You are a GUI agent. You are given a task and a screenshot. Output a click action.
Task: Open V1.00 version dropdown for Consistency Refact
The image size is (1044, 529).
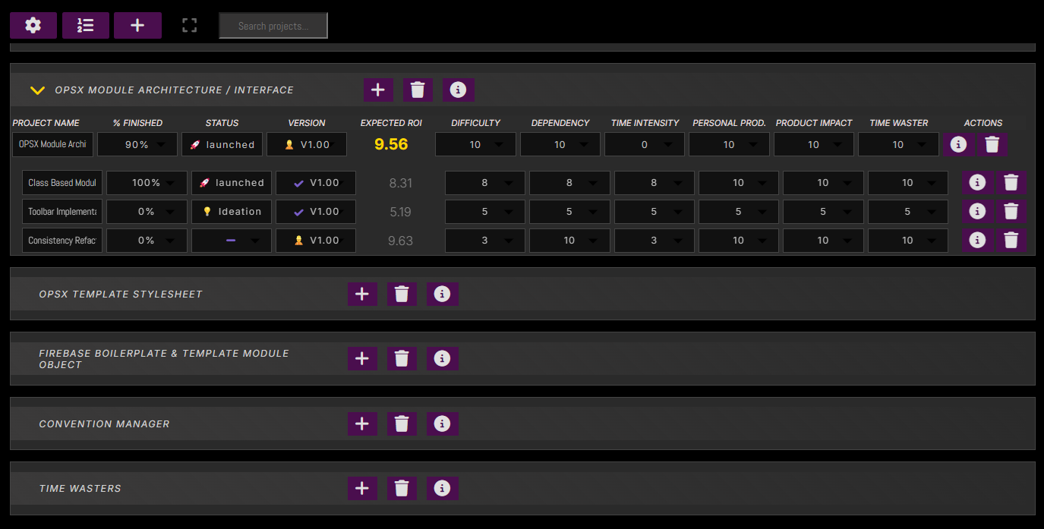click(x=316, y=240)
